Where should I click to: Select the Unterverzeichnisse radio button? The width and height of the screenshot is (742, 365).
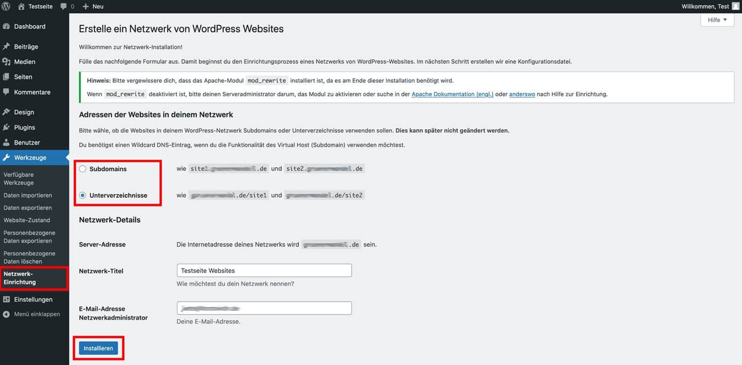82,196
